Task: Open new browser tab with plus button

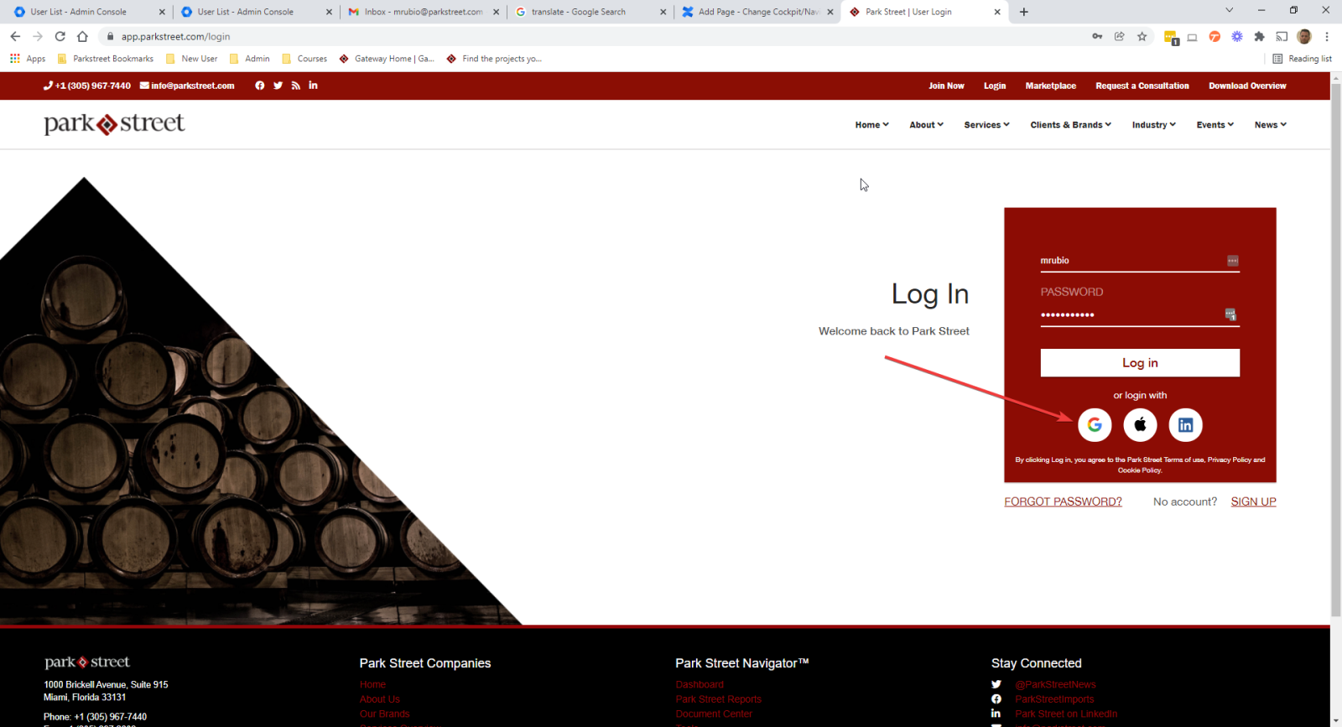Action: [1024, 12]
